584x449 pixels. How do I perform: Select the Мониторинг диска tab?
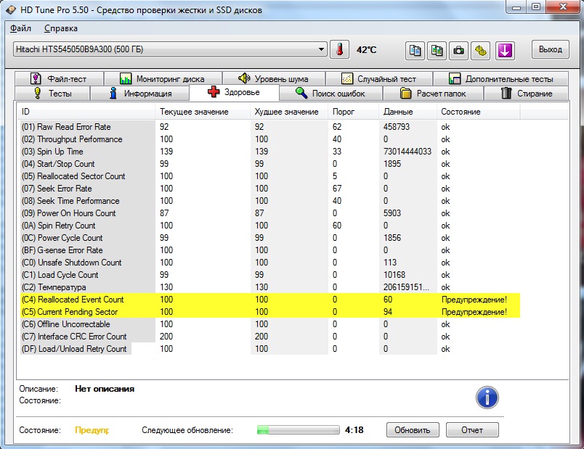(161, 79)
